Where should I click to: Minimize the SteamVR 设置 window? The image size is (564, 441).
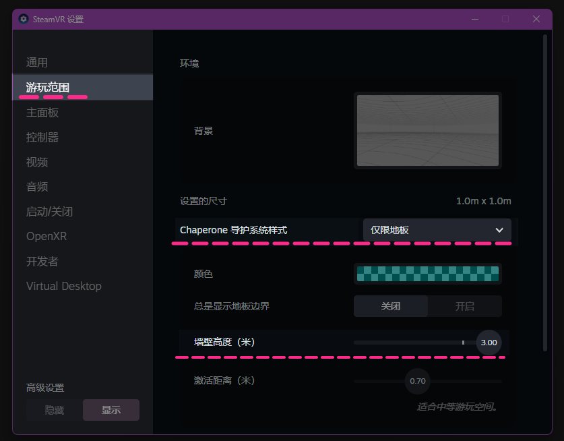(475, 19)
